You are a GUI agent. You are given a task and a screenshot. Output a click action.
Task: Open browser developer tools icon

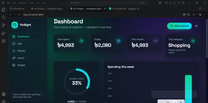200,15
